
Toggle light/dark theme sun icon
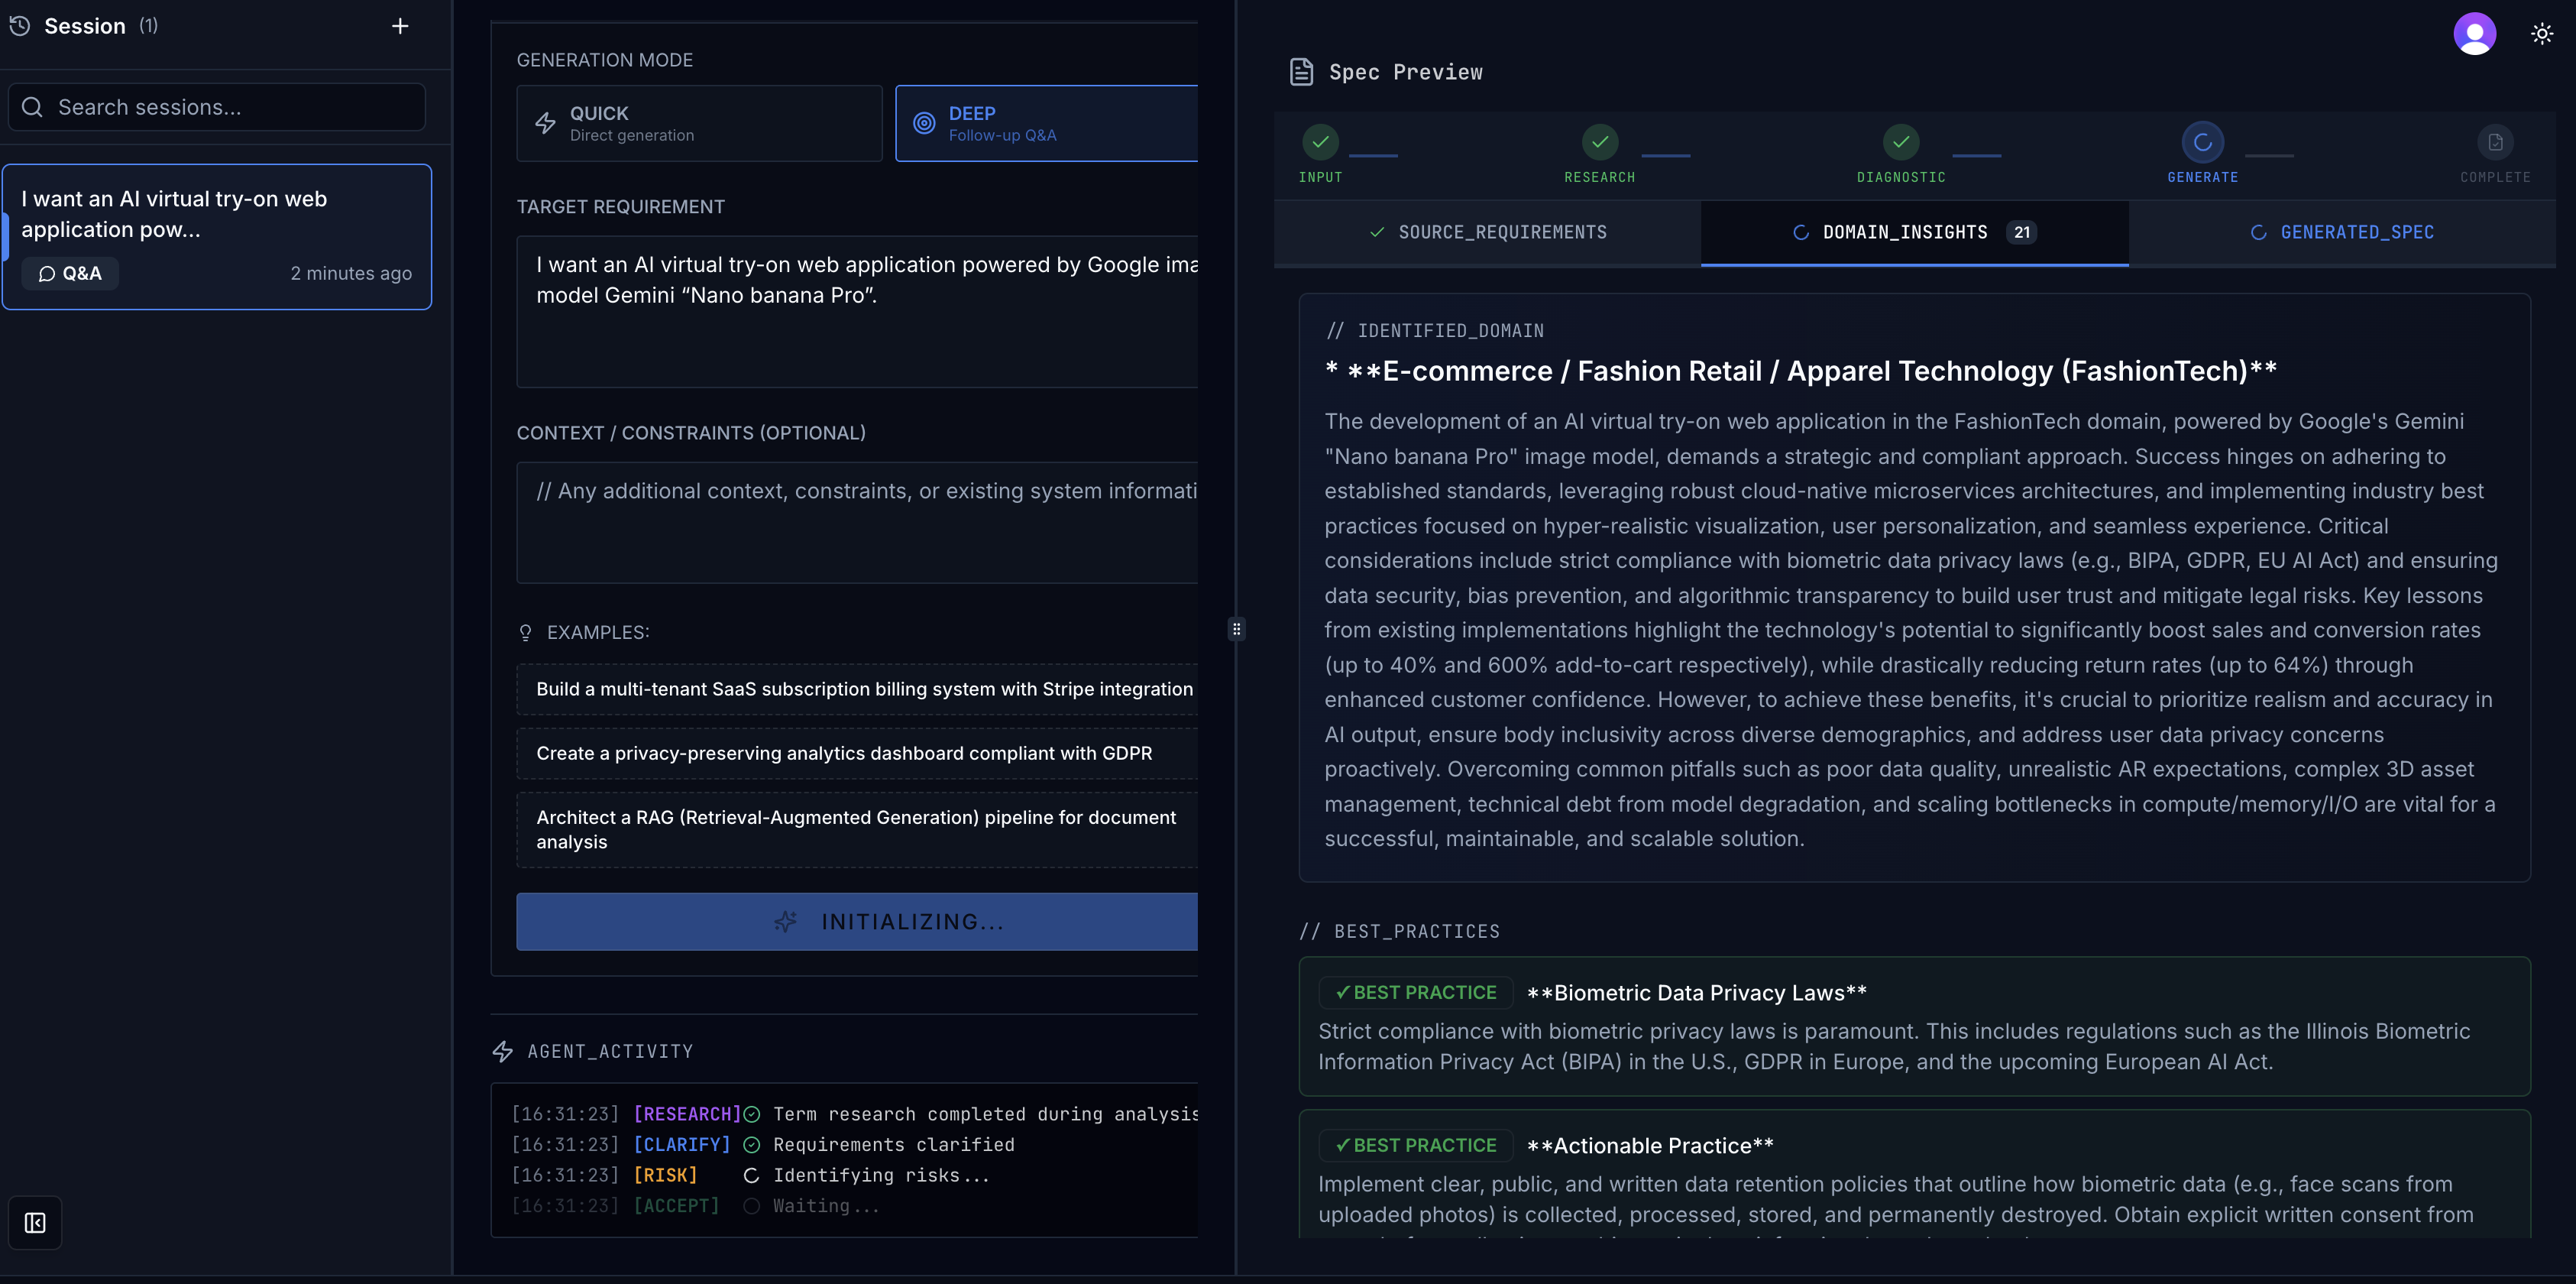coord(2541,34)
